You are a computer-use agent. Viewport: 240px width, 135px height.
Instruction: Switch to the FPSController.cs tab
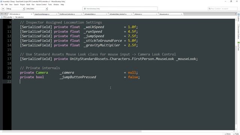[x=20, y=14]
